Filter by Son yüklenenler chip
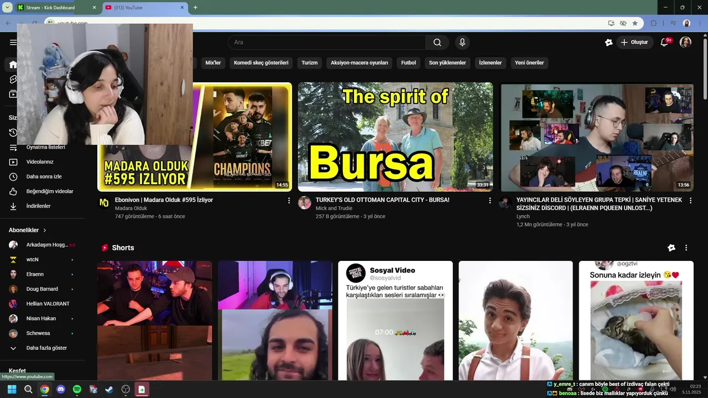This screenshot has width=708, height=398. pos(447,62)
